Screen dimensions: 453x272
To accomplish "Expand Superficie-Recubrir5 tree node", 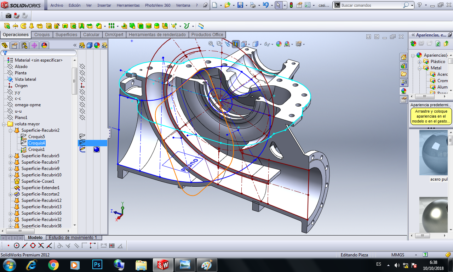I will pyautogui.click(x=10, y=156).
